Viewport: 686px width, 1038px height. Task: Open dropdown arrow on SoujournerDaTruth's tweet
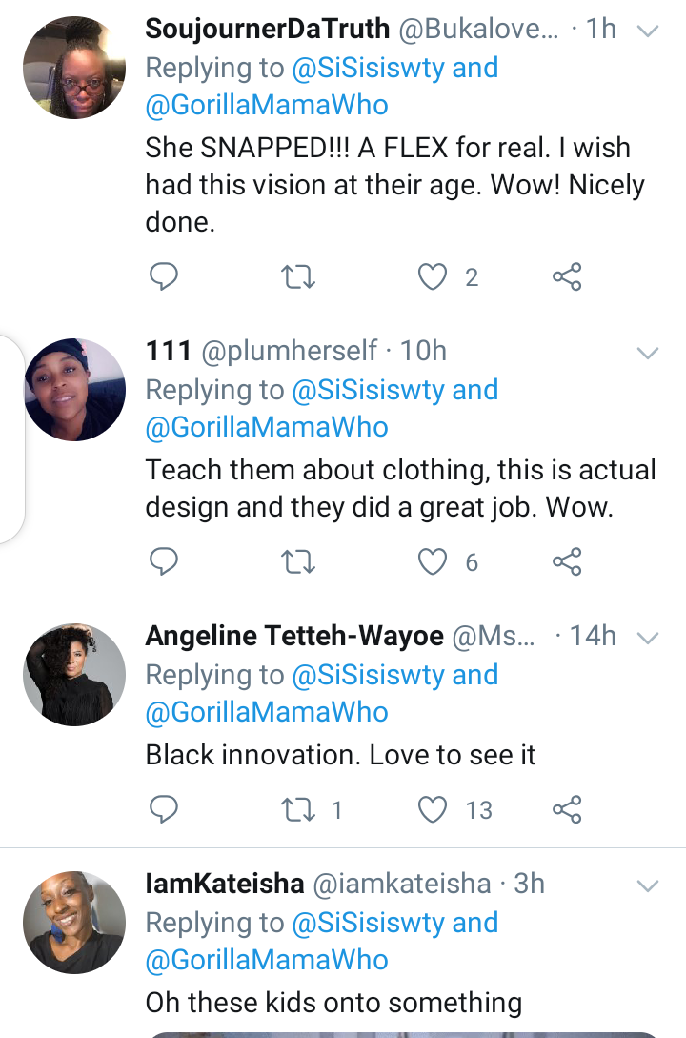[x=647, y=31]
